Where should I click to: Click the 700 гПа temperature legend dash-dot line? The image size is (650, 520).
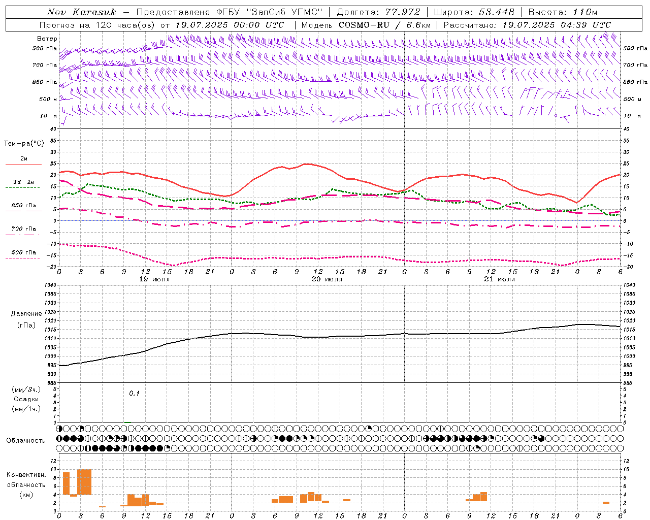tap(22, 235)
